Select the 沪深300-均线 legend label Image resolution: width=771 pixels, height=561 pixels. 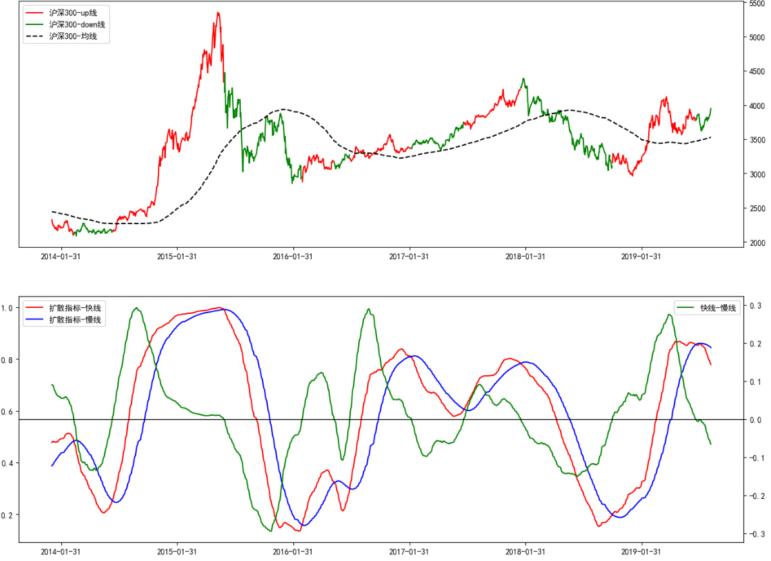(x=73, y=36)
